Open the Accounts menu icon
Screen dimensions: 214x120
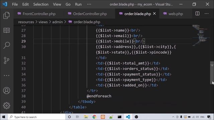point(6,91)
